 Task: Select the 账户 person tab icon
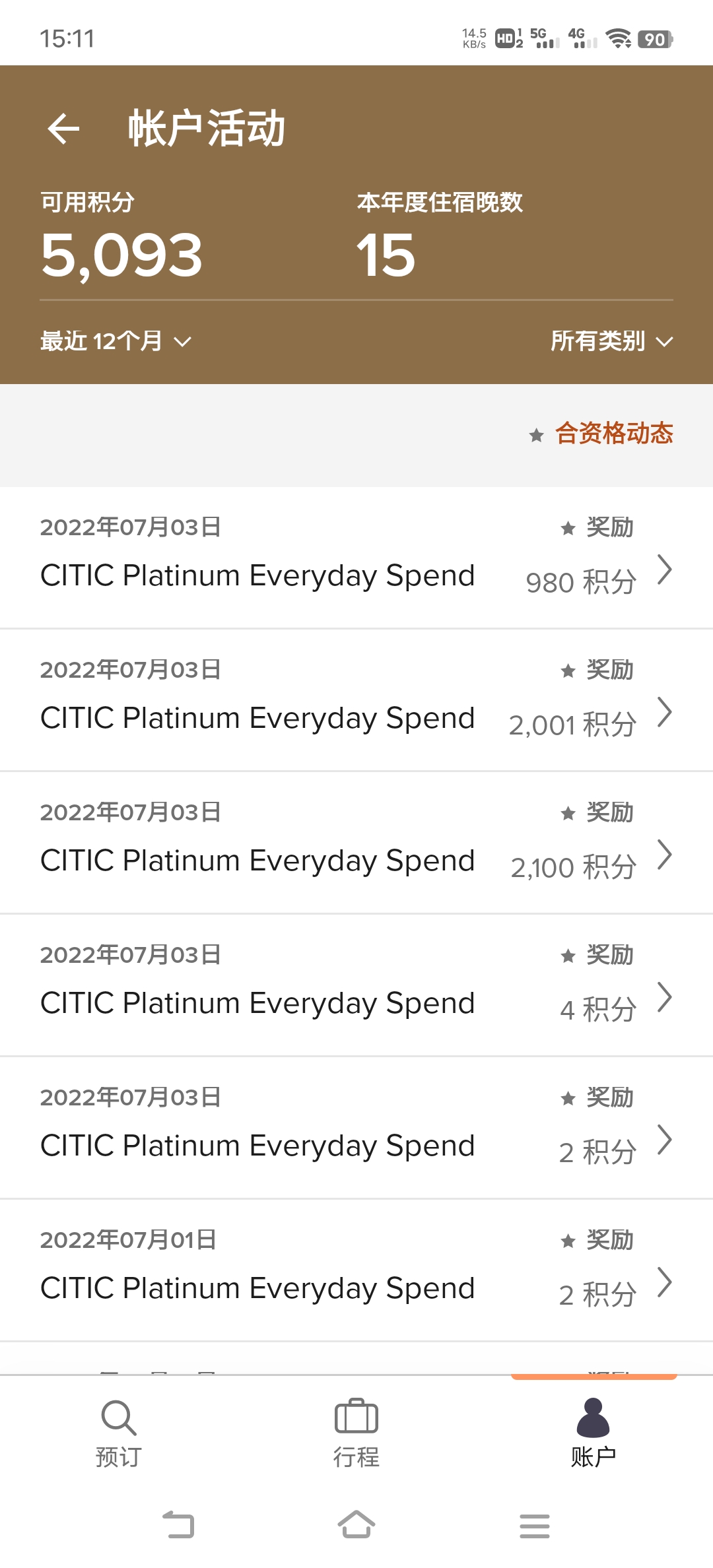(x=594, y=1418)
